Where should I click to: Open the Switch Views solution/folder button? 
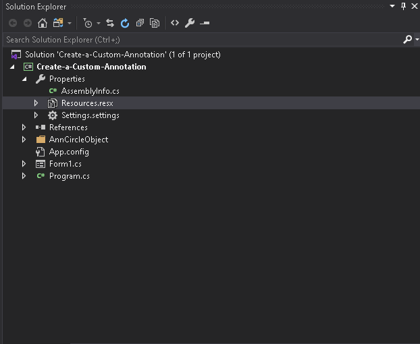pos(59,23)
